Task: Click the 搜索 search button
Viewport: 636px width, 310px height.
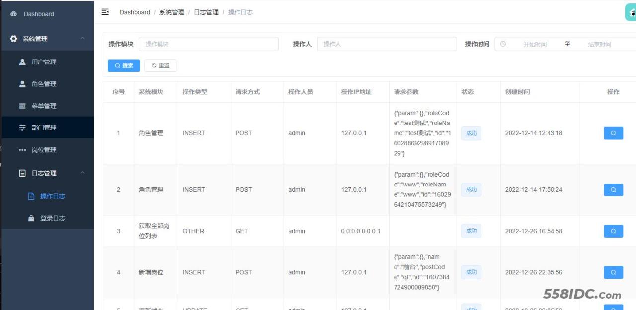Action: pyautogui.click(x=124, y=65)
